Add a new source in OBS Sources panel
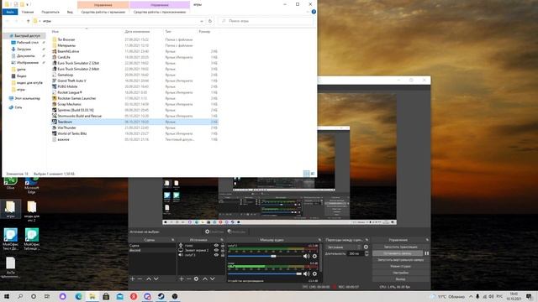Viewport: 538px width, 302px height. pos(182,279)
